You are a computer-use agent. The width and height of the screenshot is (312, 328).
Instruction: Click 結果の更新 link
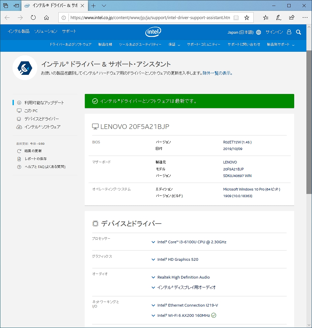[x=33, y=151]
